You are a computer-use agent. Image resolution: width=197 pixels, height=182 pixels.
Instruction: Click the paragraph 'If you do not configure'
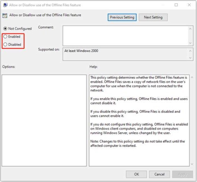(x=139, y=129)
